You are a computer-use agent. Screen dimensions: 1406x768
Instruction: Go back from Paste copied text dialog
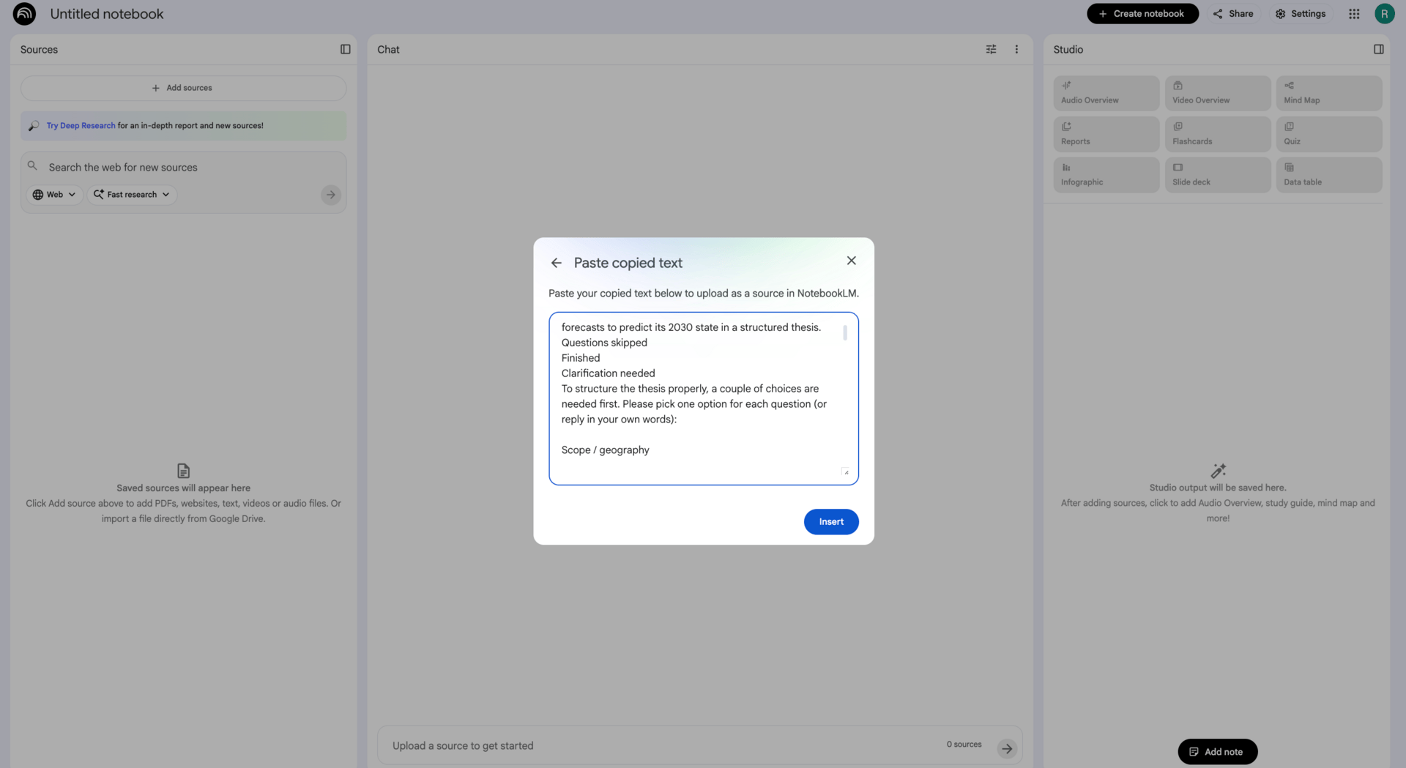coord(556,262)
